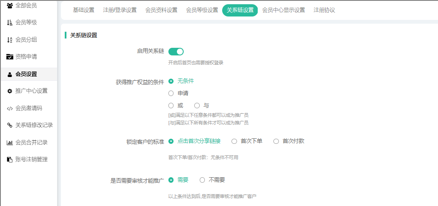Click the 关系链修改记录 link icon

[10, 125]
